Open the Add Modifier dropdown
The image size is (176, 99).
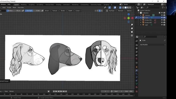pos(152,45)
